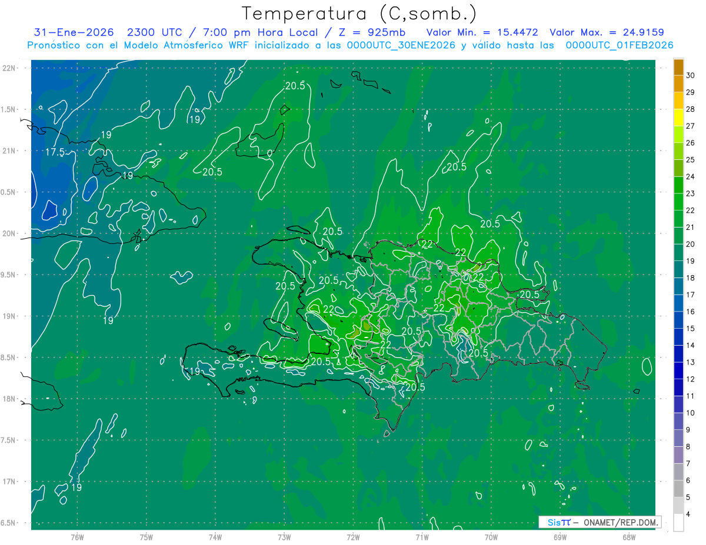Click the '18' label on color scale
This screenshot has height=545, width=706.
coord(691,278)
